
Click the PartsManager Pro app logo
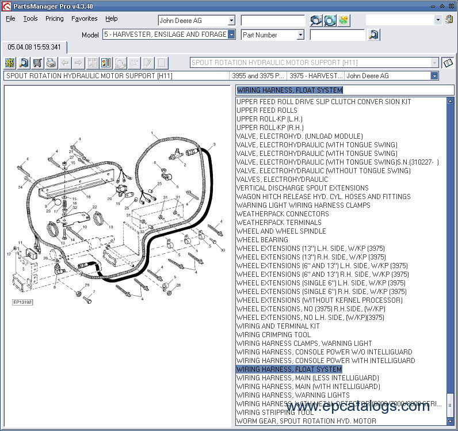(6, 6)
